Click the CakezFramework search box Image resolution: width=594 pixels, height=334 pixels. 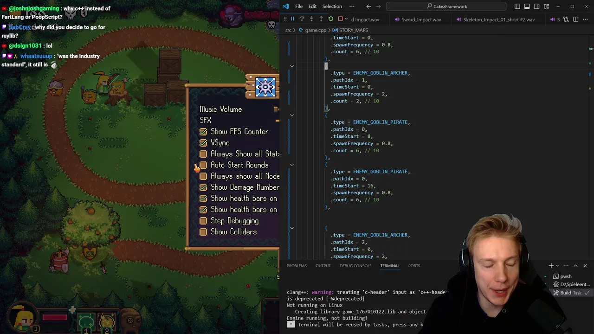(446, 6)
